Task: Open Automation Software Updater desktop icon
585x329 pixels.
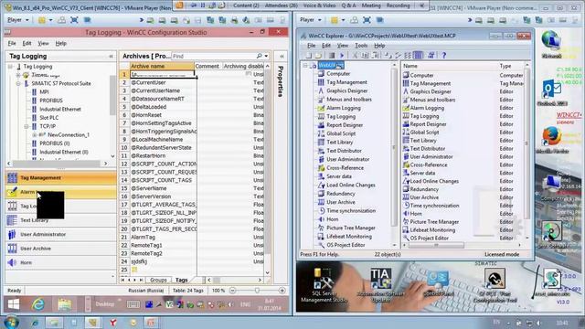Action: point(380,285)
